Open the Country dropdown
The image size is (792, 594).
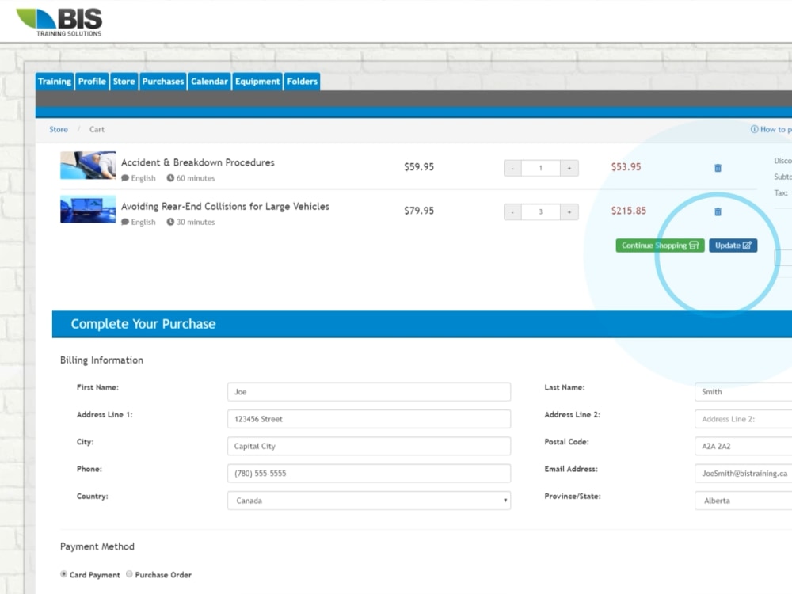(369, 501)
